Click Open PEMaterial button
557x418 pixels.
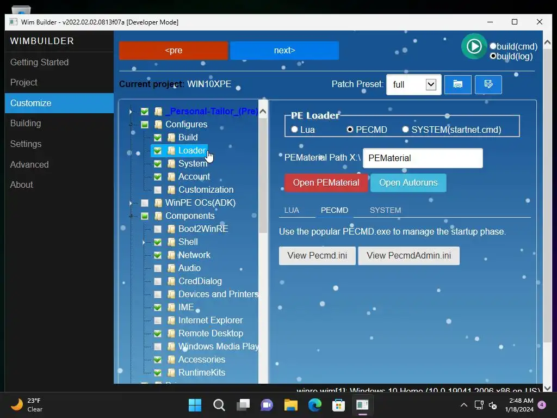[x=326, y=183]
